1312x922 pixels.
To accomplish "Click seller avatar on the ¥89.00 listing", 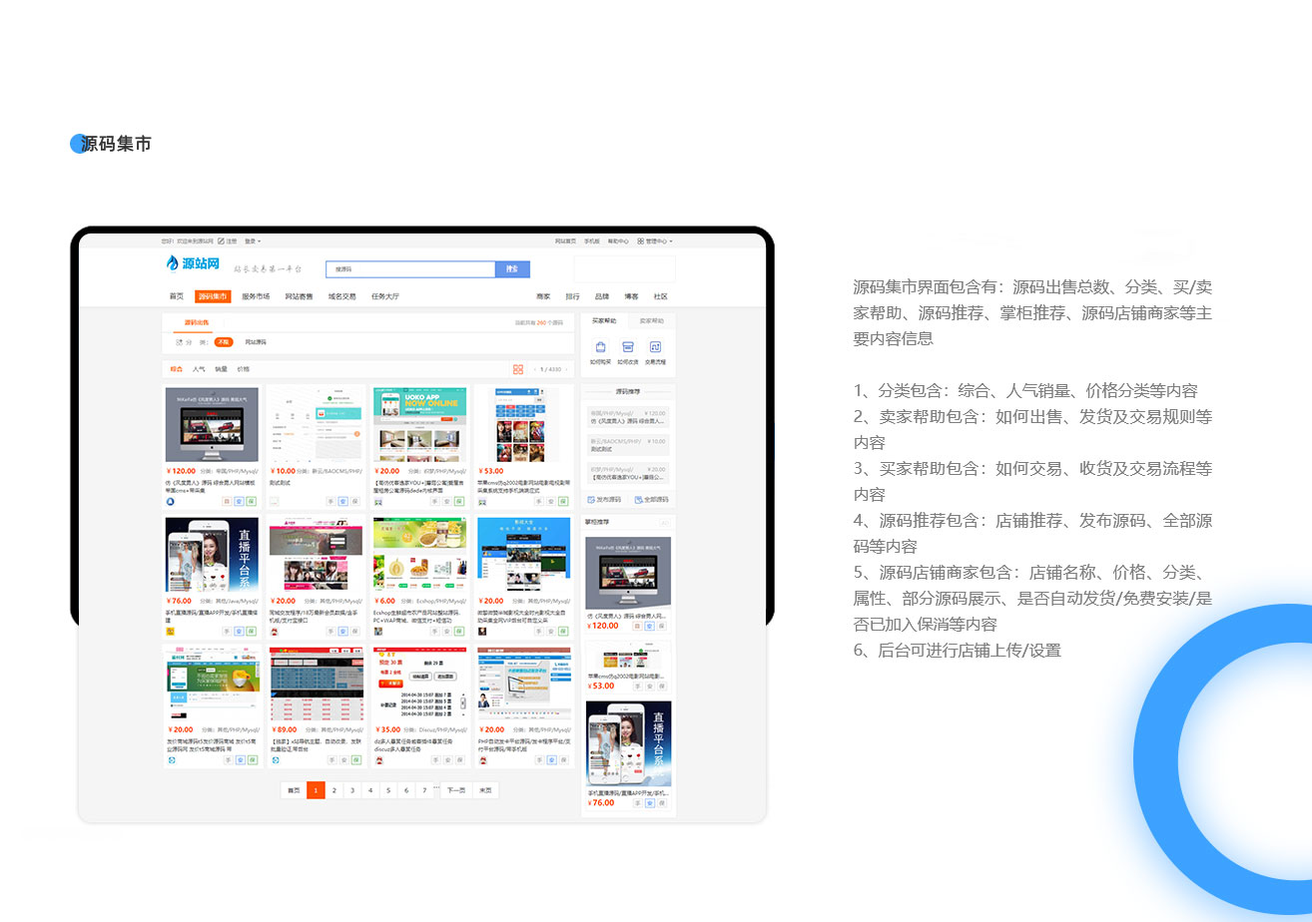I will (x=275, y=760).
